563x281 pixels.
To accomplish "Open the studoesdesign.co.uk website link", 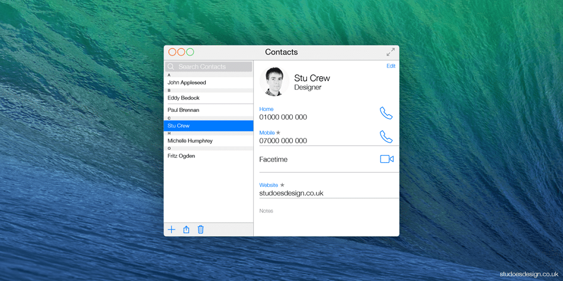I will pos(291,193).
